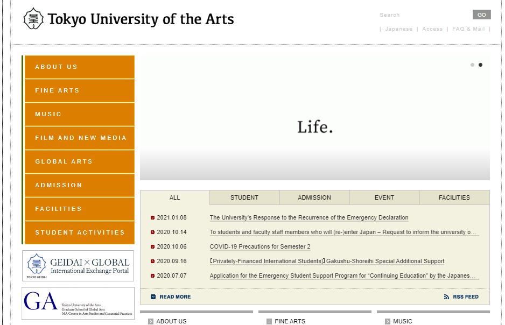Click red bullet for 2020.07.07 news
Screen dimensions: 505x325
point(153,275)
